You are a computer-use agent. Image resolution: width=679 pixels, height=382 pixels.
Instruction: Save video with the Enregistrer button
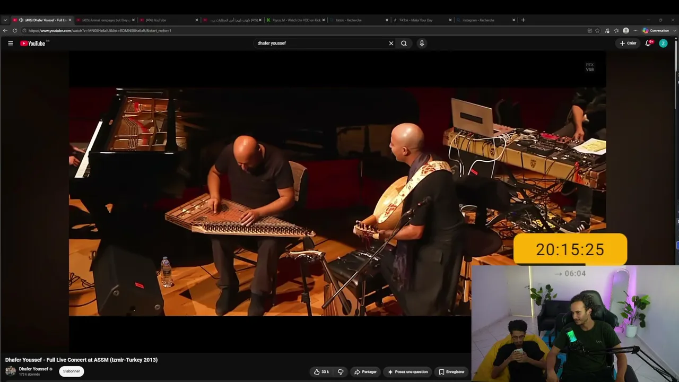(x=451, y=372)
